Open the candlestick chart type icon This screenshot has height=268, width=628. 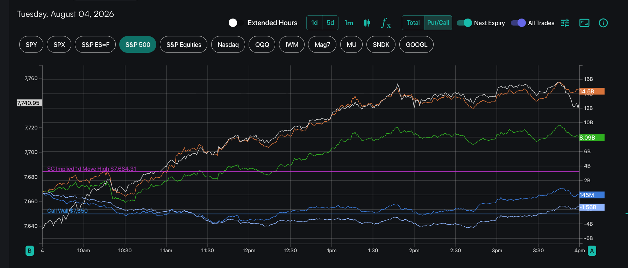tap(367, 23)
